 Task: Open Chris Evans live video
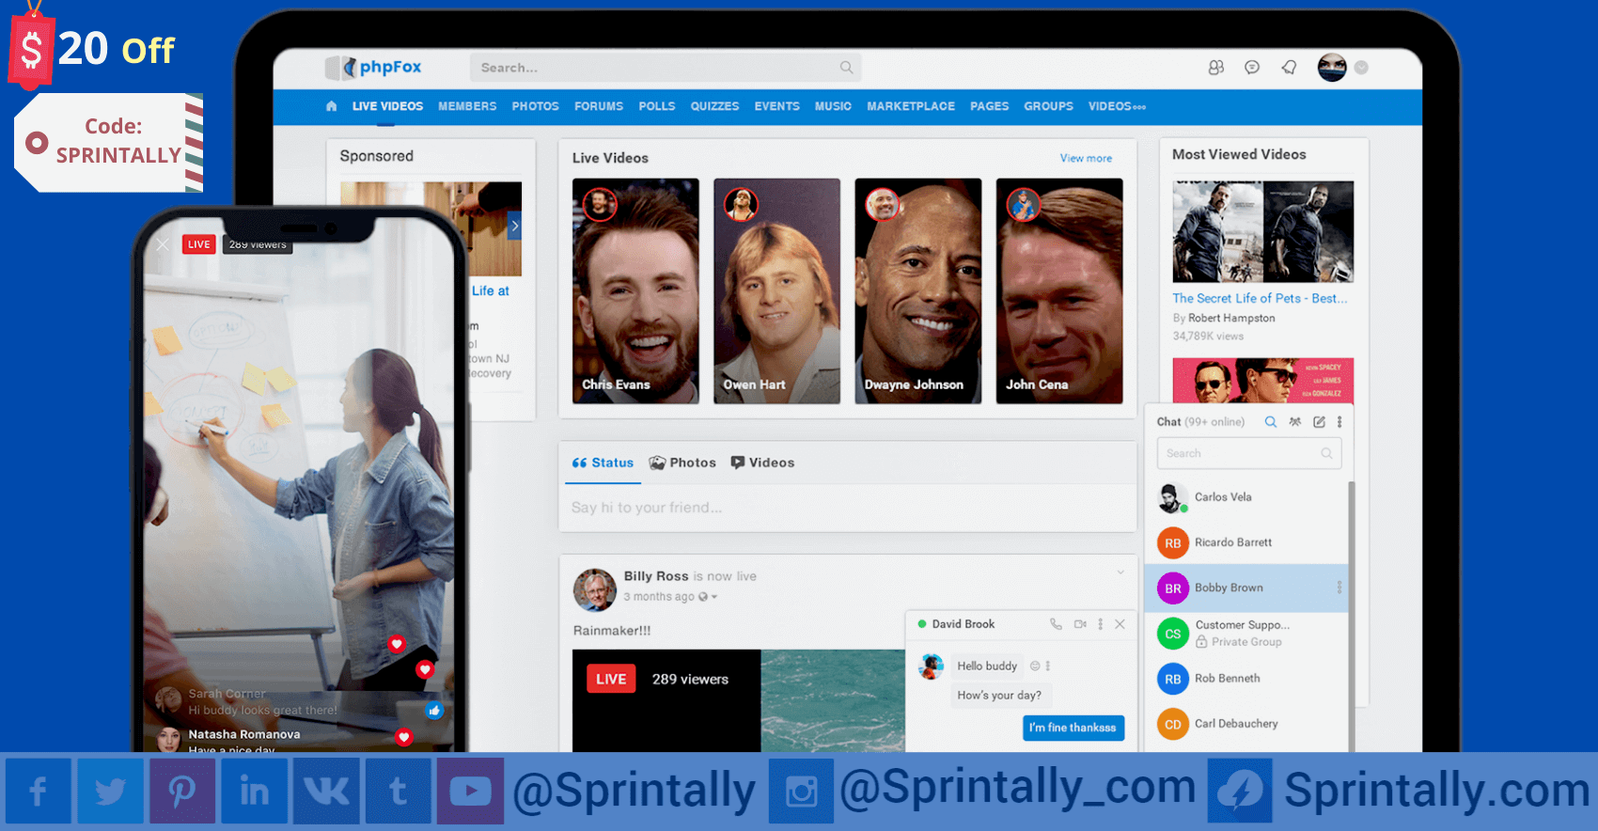[x=635, y=291]
